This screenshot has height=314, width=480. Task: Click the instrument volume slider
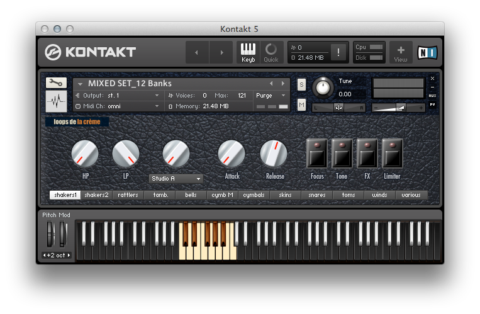tap(398, 108)
